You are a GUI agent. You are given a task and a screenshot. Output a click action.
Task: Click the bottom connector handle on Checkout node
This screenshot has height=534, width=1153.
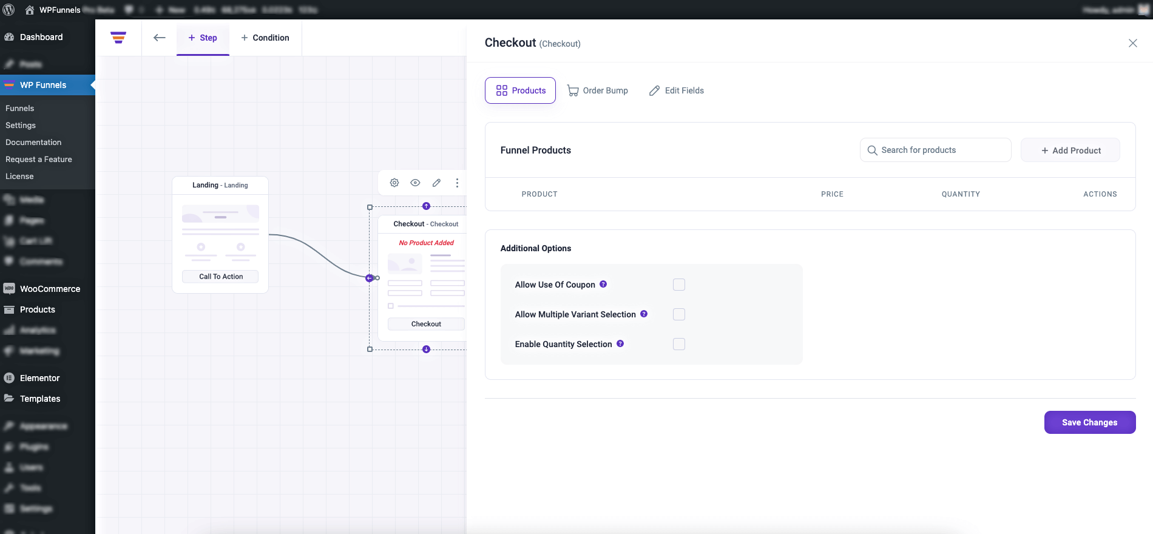pos(426,350)
